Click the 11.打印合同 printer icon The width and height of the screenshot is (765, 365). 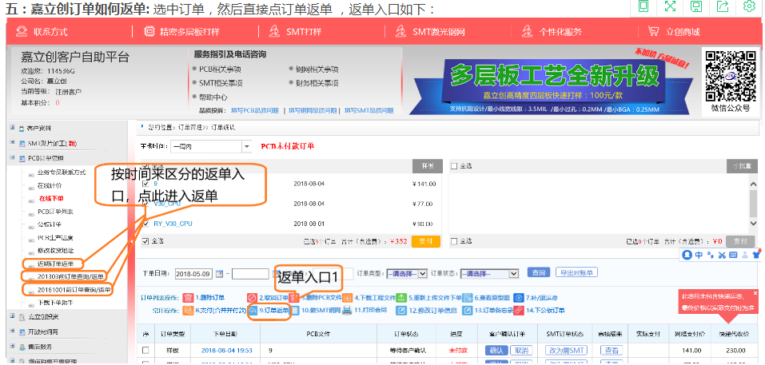tap(348, 309)
